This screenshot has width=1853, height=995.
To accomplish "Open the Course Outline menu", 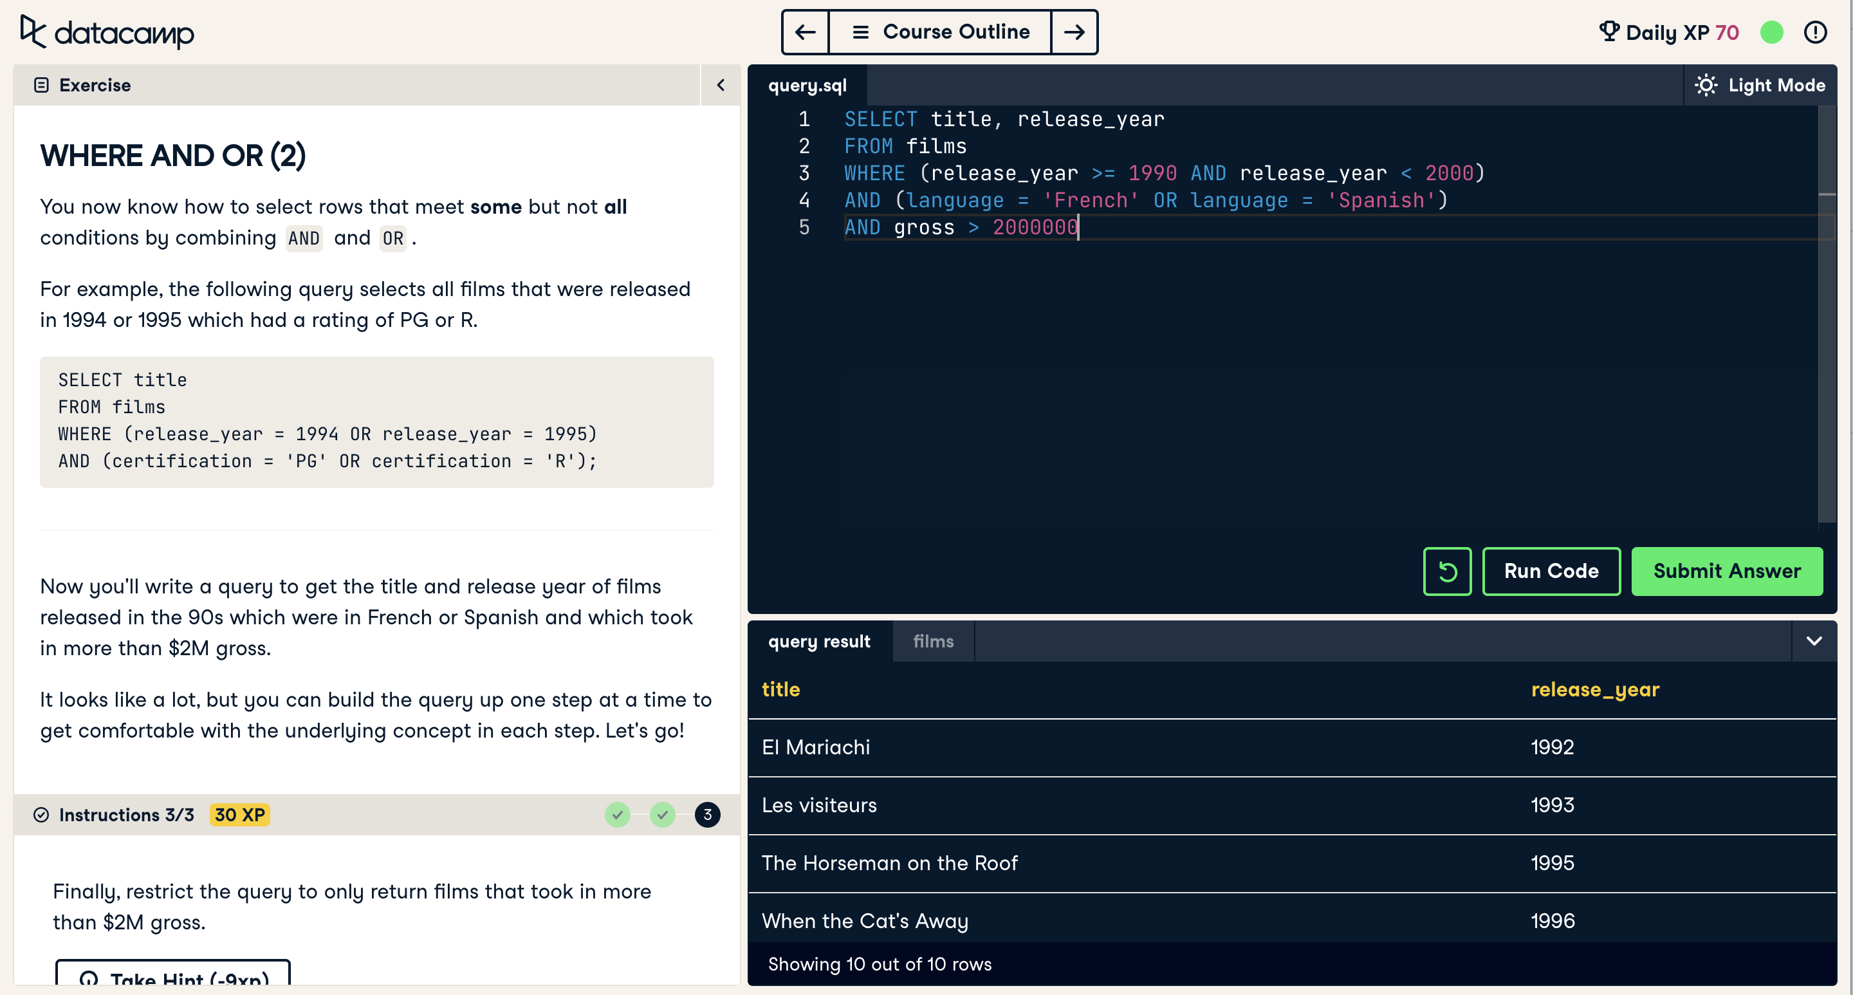I will click(x=940, y=32).
